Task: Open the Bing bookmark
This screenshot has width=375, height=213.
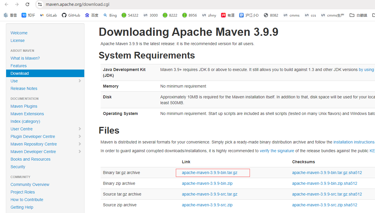Action: coord(110,15)
